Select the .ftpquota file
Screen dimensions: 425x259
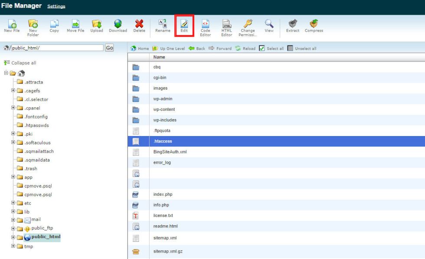pos(276,130)
